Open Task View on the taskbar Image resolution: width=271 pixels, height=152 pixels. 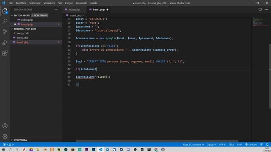17,149
